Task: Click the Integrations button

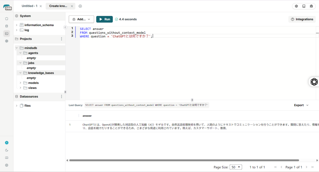Action: 302,19
